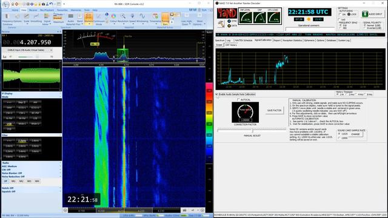The image size is (388, 218).
Task: Toggle the UoS checkbox in YaND settings
Action: 339,19
